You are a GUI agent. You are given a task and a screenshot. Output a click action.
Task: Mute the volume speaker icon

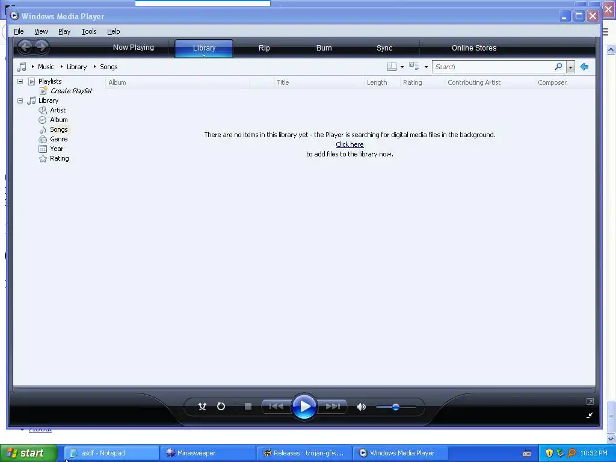coord(362,407)
